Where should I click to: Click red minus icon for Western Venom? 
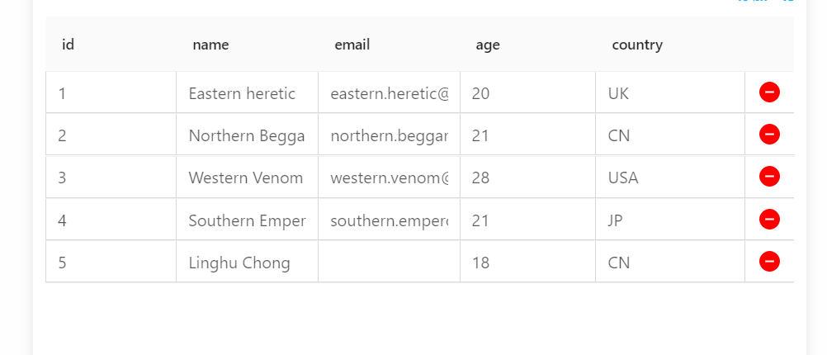pos(769,177)
